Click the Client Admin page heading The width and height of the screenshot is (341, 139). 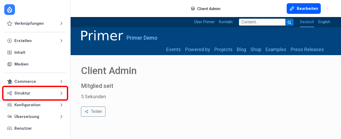(109, 71)
